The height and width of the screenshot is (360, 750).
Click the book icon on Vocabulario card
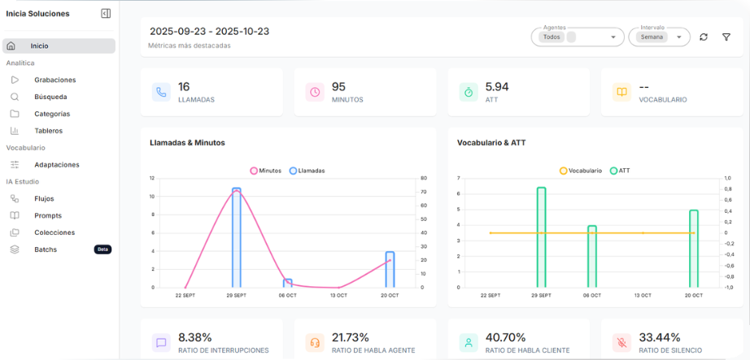coord(621,93)
